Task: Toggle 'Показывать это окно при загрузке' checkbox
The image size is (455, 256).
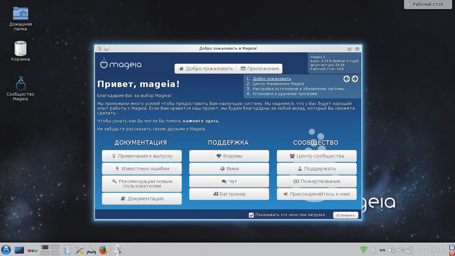Action: pyautogui.click(x=251, y=215)
